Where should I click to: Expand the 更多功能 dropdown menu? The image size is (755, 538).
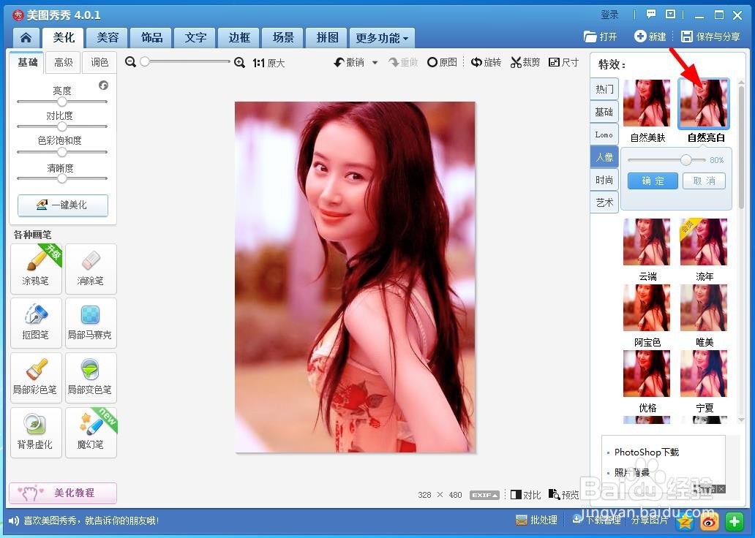point(382,37)
